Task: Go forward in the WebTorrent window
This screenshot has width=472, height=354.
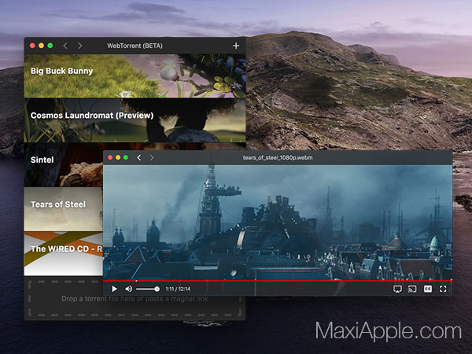Action: (79, 46)
